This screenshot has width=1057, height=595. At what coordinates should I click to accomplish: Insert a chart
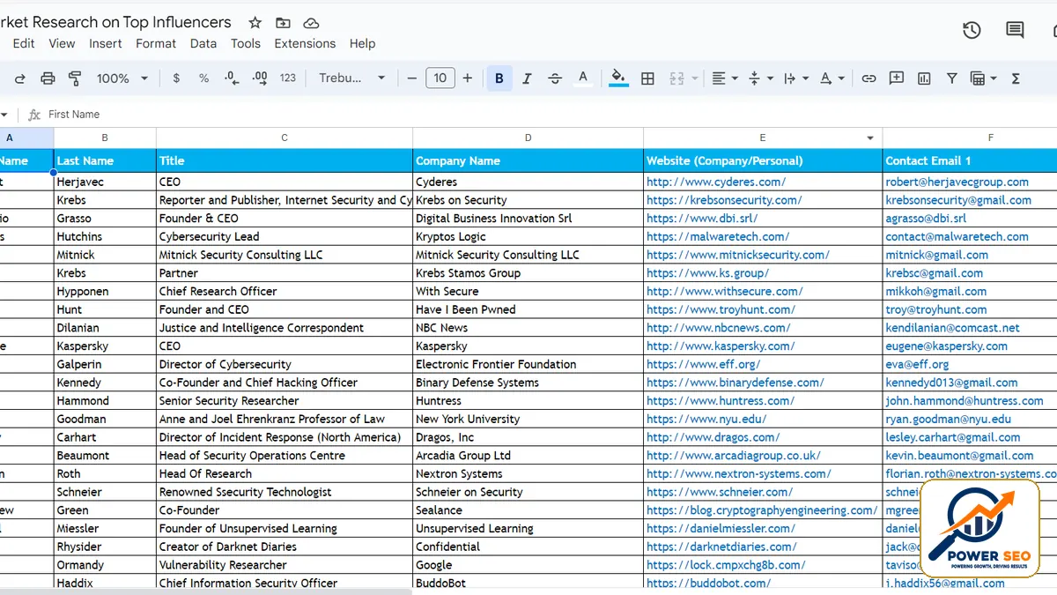(924, 78)
